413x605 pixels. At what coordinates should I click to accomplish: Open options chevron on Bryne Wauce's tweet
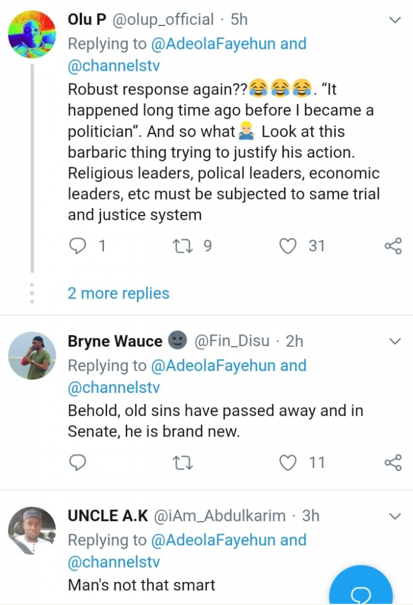[394, 341]
